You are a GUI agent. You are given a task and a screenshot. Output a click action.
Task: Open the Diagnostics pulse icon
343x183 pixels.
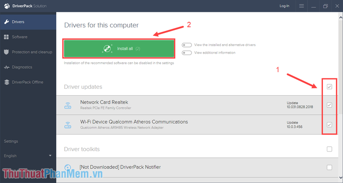pyautogui.click(x=6, y=67)
